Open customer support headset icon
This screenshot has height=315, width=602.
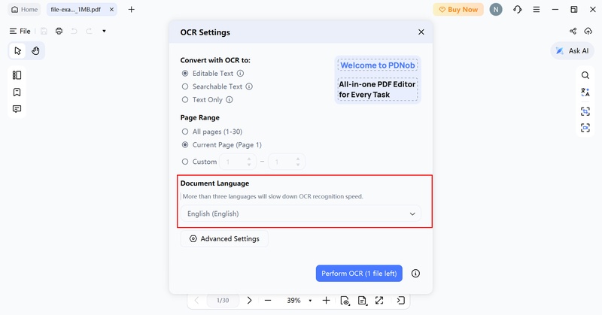point(517,10)
